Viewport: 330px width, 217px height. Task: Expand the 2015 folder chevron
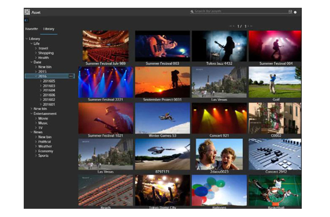point(36,72)
